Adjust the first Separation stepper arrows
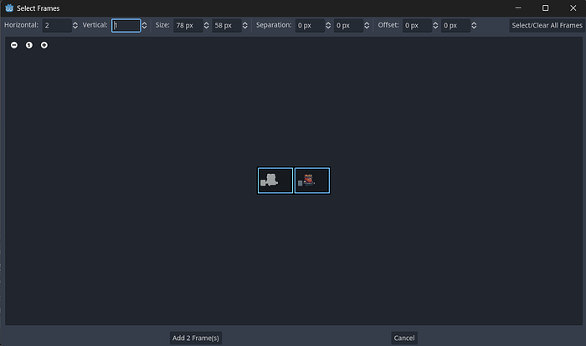 pos(328,25)
